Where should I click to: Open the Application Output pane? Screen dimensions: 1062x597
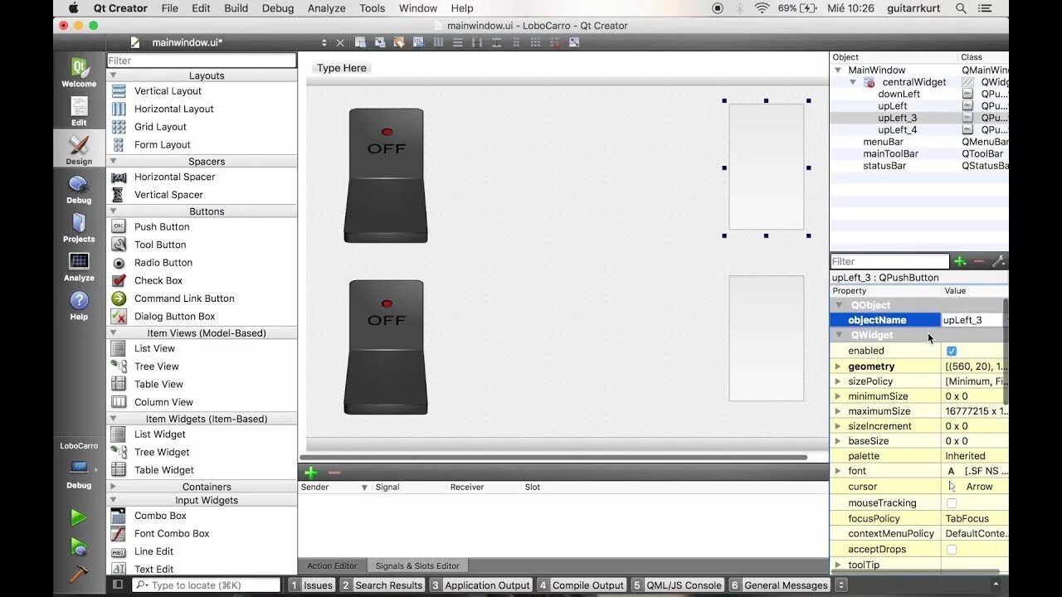pos(480,585)
